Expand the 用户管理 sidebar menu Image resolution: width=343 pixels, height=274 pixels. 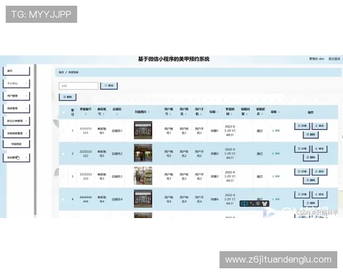point(17,96)
